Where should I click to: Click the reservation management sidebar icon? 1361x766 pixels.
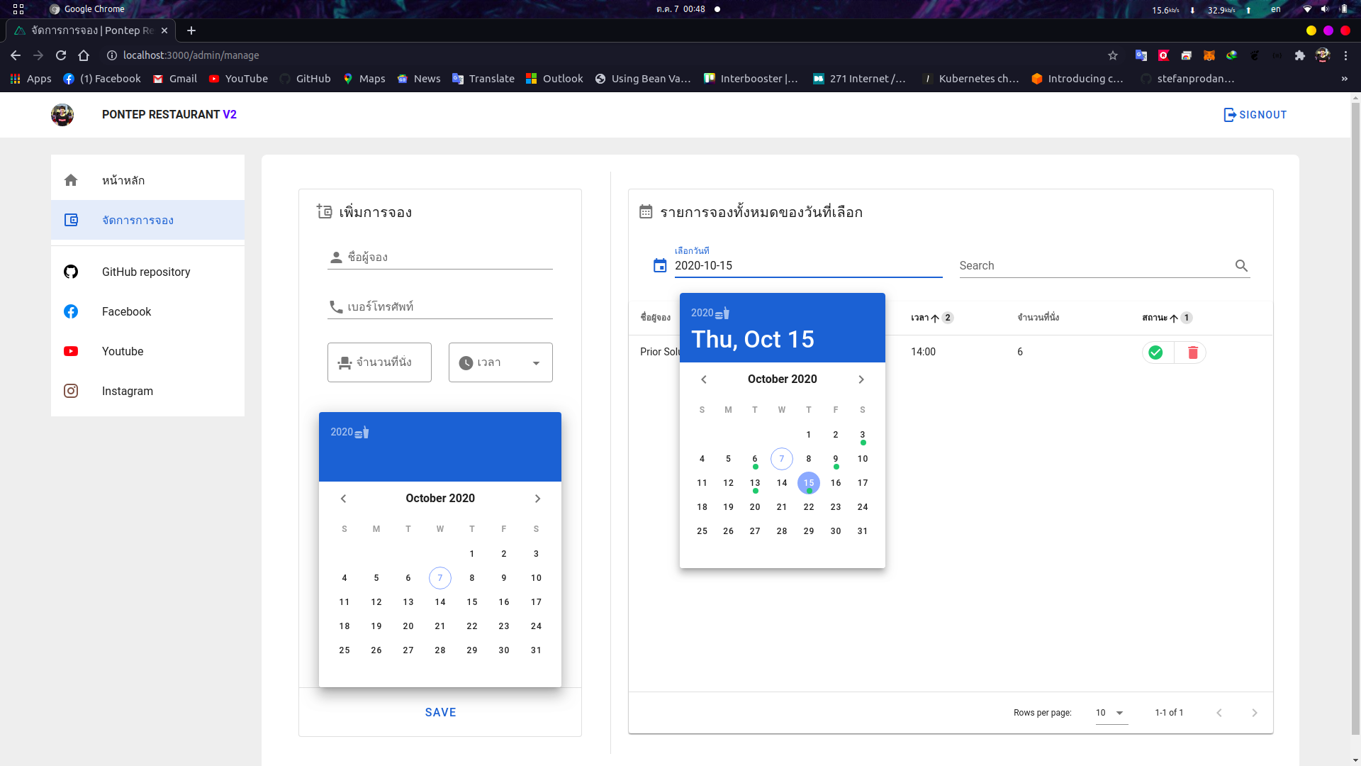[x=71, y=220]
